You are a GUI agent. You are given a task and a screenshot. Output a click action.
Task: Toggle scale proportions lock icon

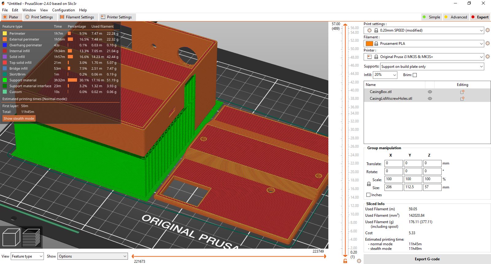(x=369, y=184)
